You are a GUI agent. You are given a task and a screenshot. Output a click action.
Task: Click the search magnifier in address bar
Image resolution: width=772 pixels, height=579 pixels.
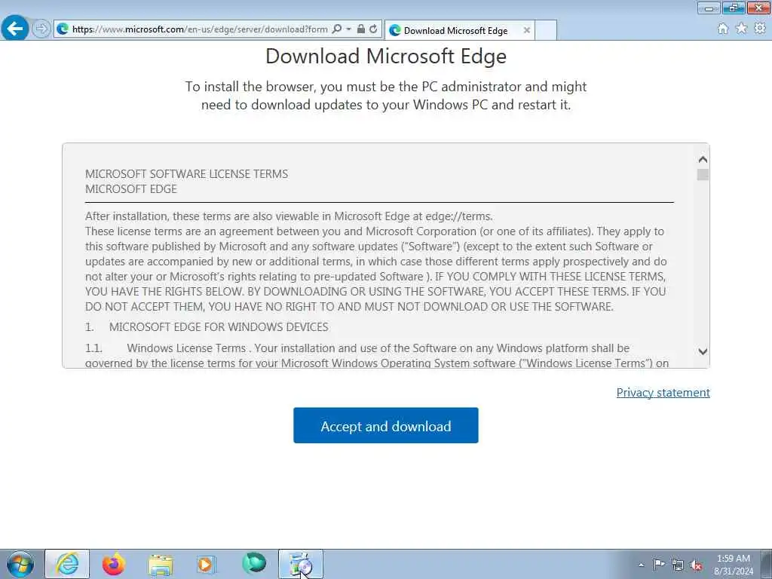337,29
